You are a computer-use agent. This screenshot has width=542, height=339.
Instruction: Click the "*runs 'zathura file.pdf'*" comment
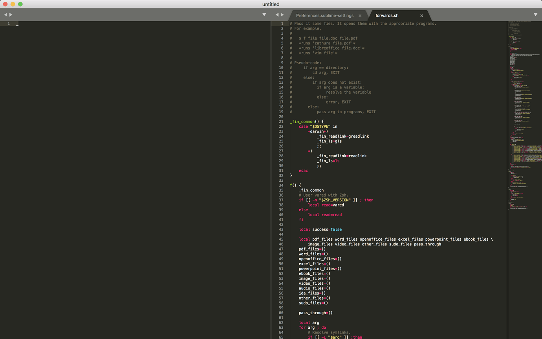click(327, 43)
